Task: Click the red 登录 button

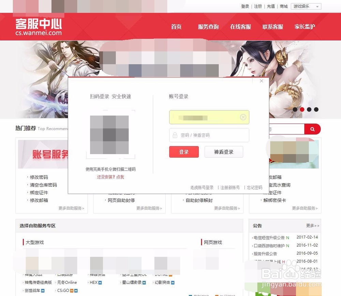Action: (184, 152)
